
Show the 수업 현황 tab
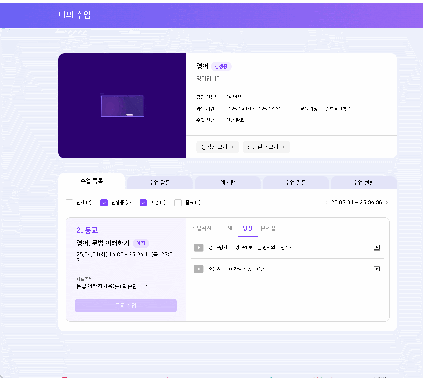(364, 183)
